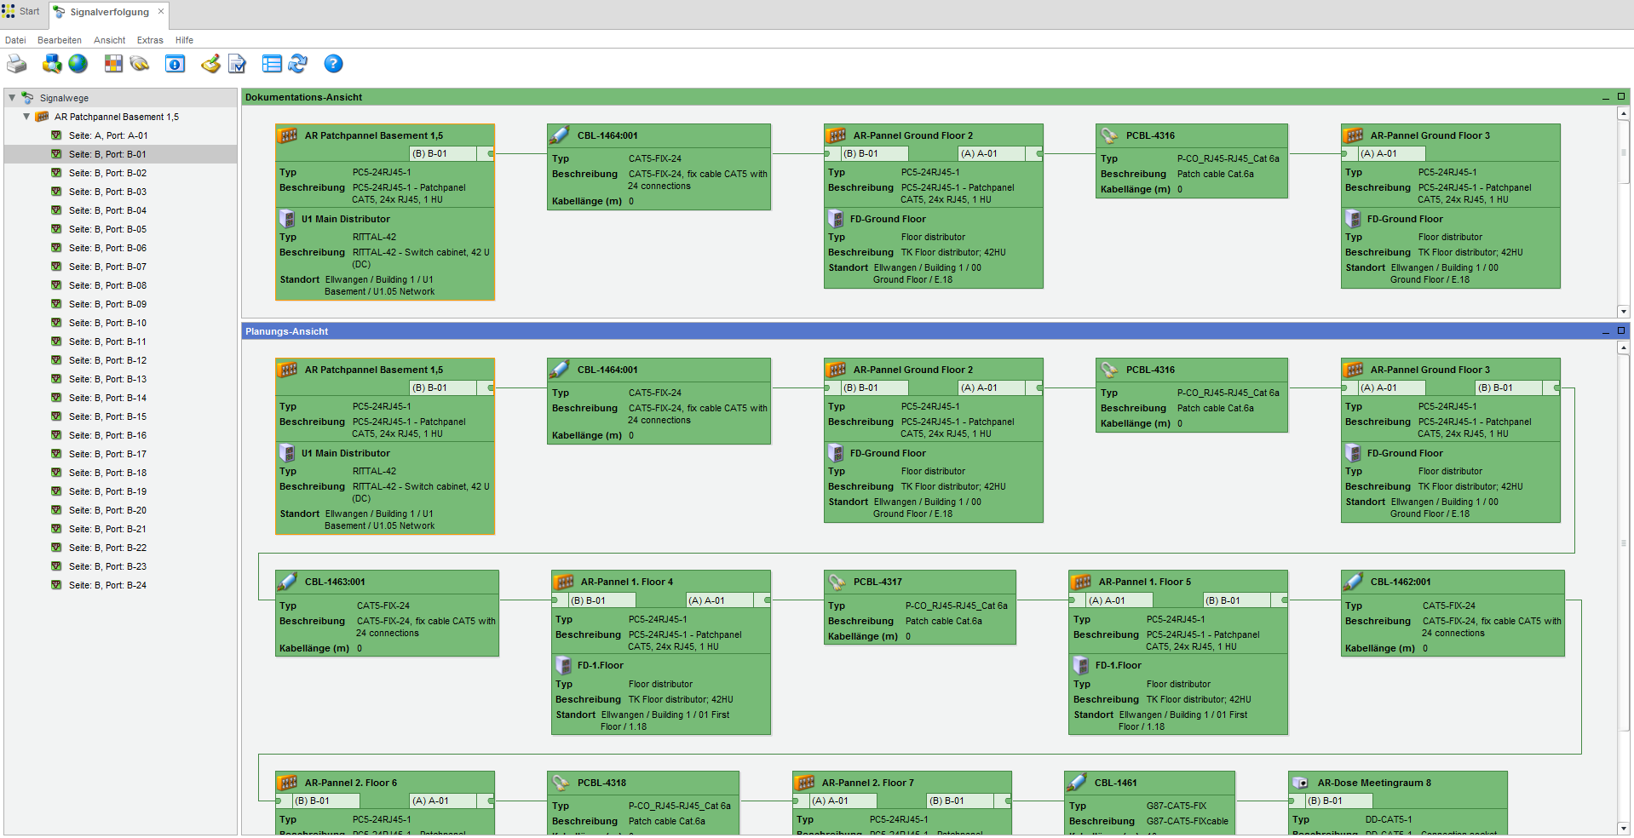Open the Extras menu
1634x838 pixels.
click(x=150, y=40)
